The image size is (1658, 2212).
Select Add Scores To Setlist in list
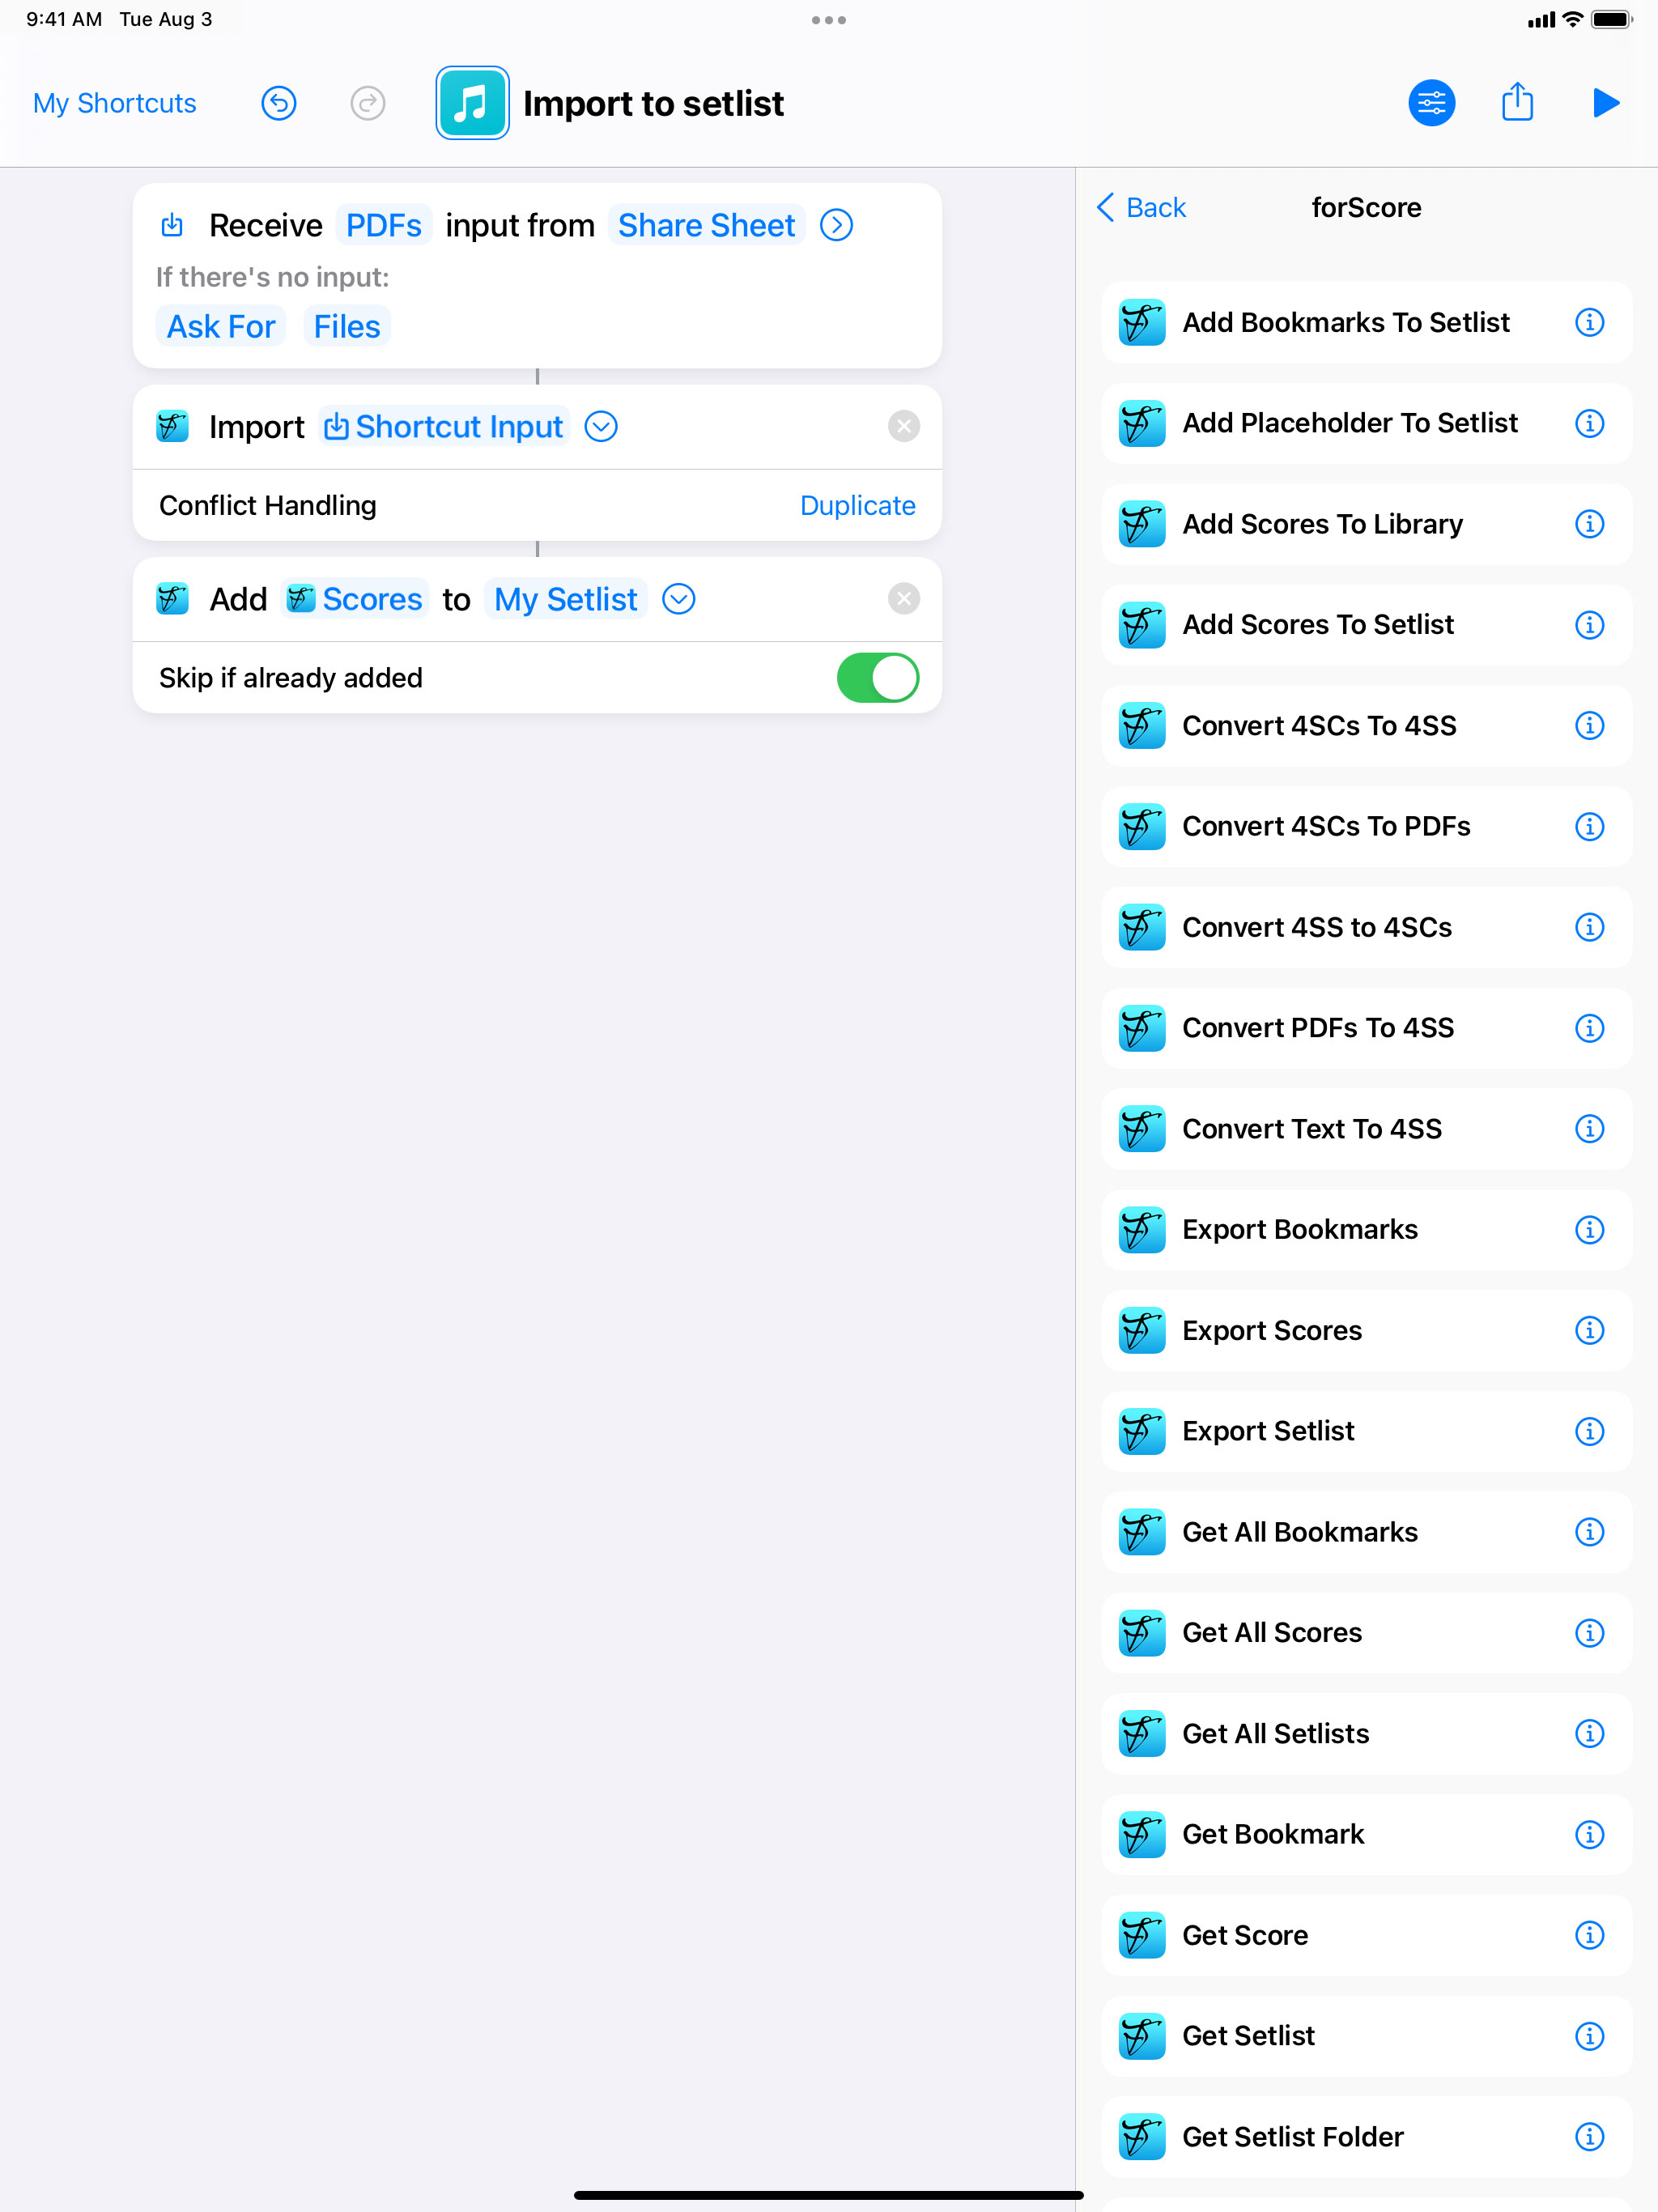[1366, 625]
